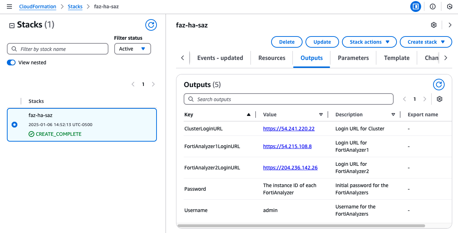Viewport: 458px width, 233px height.
Task: Go to next page of Outputs
Action: point(425,99)
